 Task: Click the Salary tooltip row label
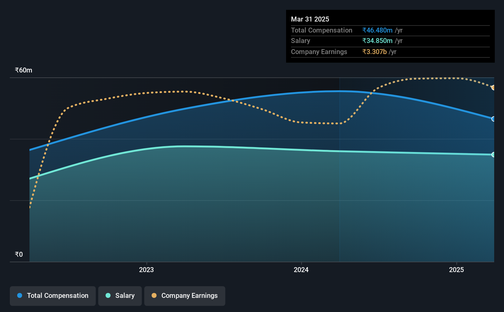300,41
